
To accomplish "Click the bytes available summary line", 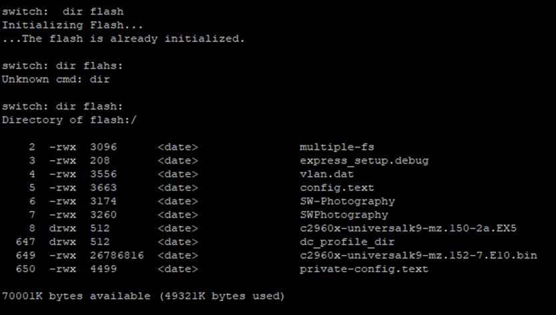I will (143, 296).
